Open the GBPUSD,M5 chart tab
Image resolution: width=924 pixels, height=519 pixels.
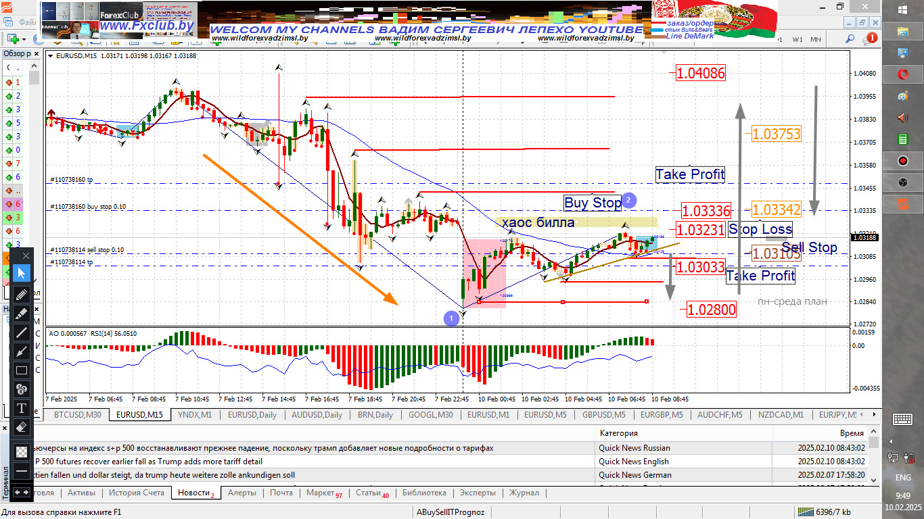pos(603,415)
